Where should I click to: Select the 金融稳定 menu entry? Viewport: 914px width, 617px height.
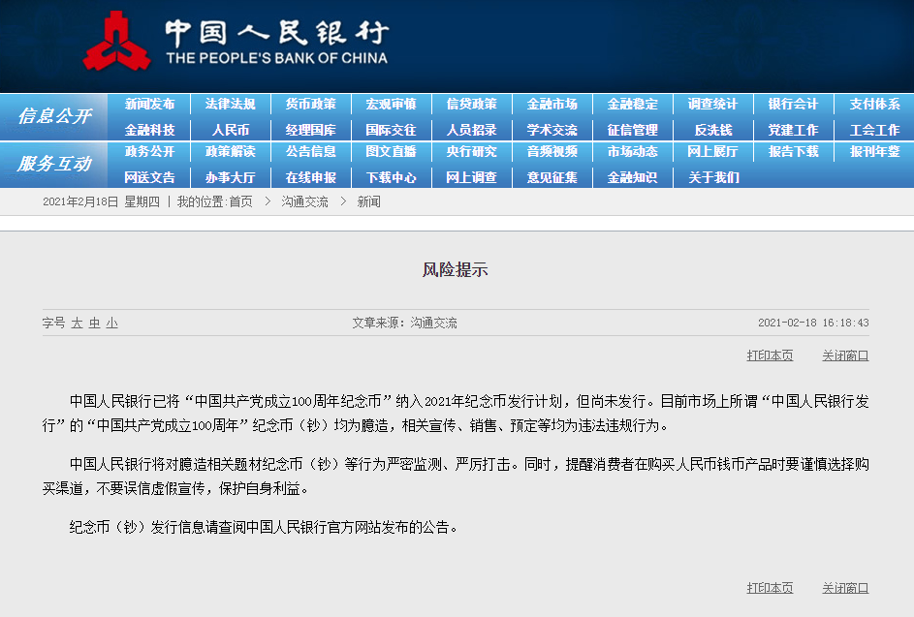point(632,105)
